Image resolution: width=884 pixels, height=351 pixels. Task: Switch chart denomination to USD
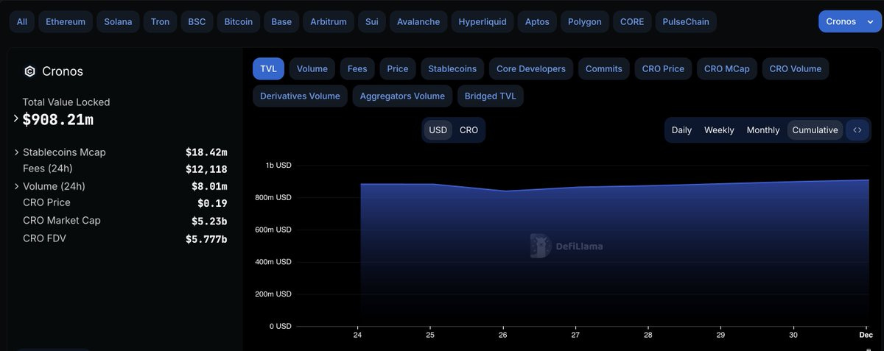(438, 130)
